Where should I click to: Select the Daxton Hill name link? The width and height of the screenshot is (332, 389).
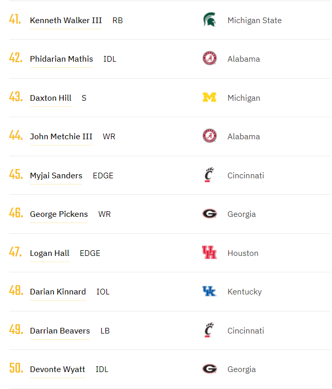coord(50,98)
